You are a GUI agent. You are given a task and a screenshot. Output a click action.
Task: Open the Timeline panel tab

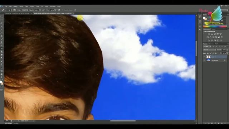[x=16, y=123]
